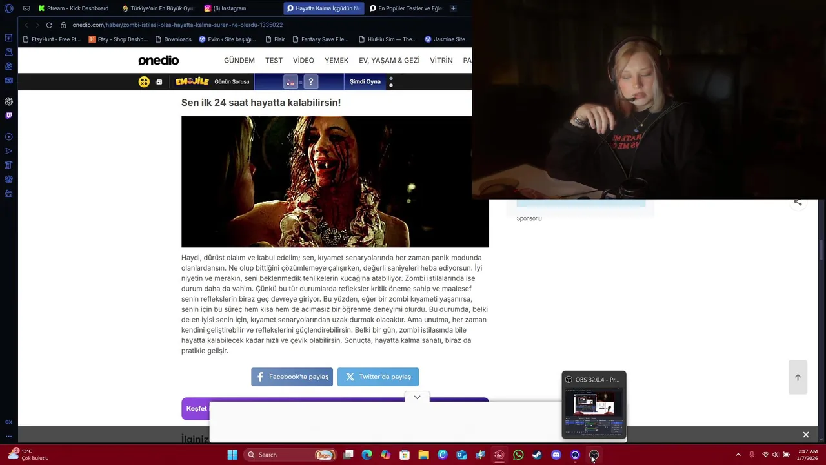Switch to Türkiye'nin En Büyük Oyun tab
This screenshot has height=465, width=826.
(x=159, y=8)
